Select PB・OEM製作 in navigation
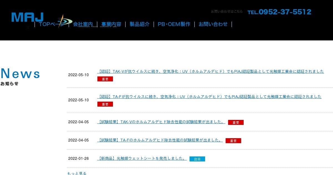 [174, 24]
